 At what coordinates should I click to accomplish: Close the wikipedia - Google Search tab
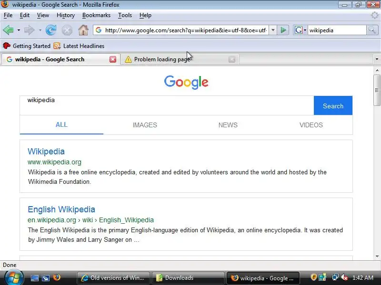113,59
